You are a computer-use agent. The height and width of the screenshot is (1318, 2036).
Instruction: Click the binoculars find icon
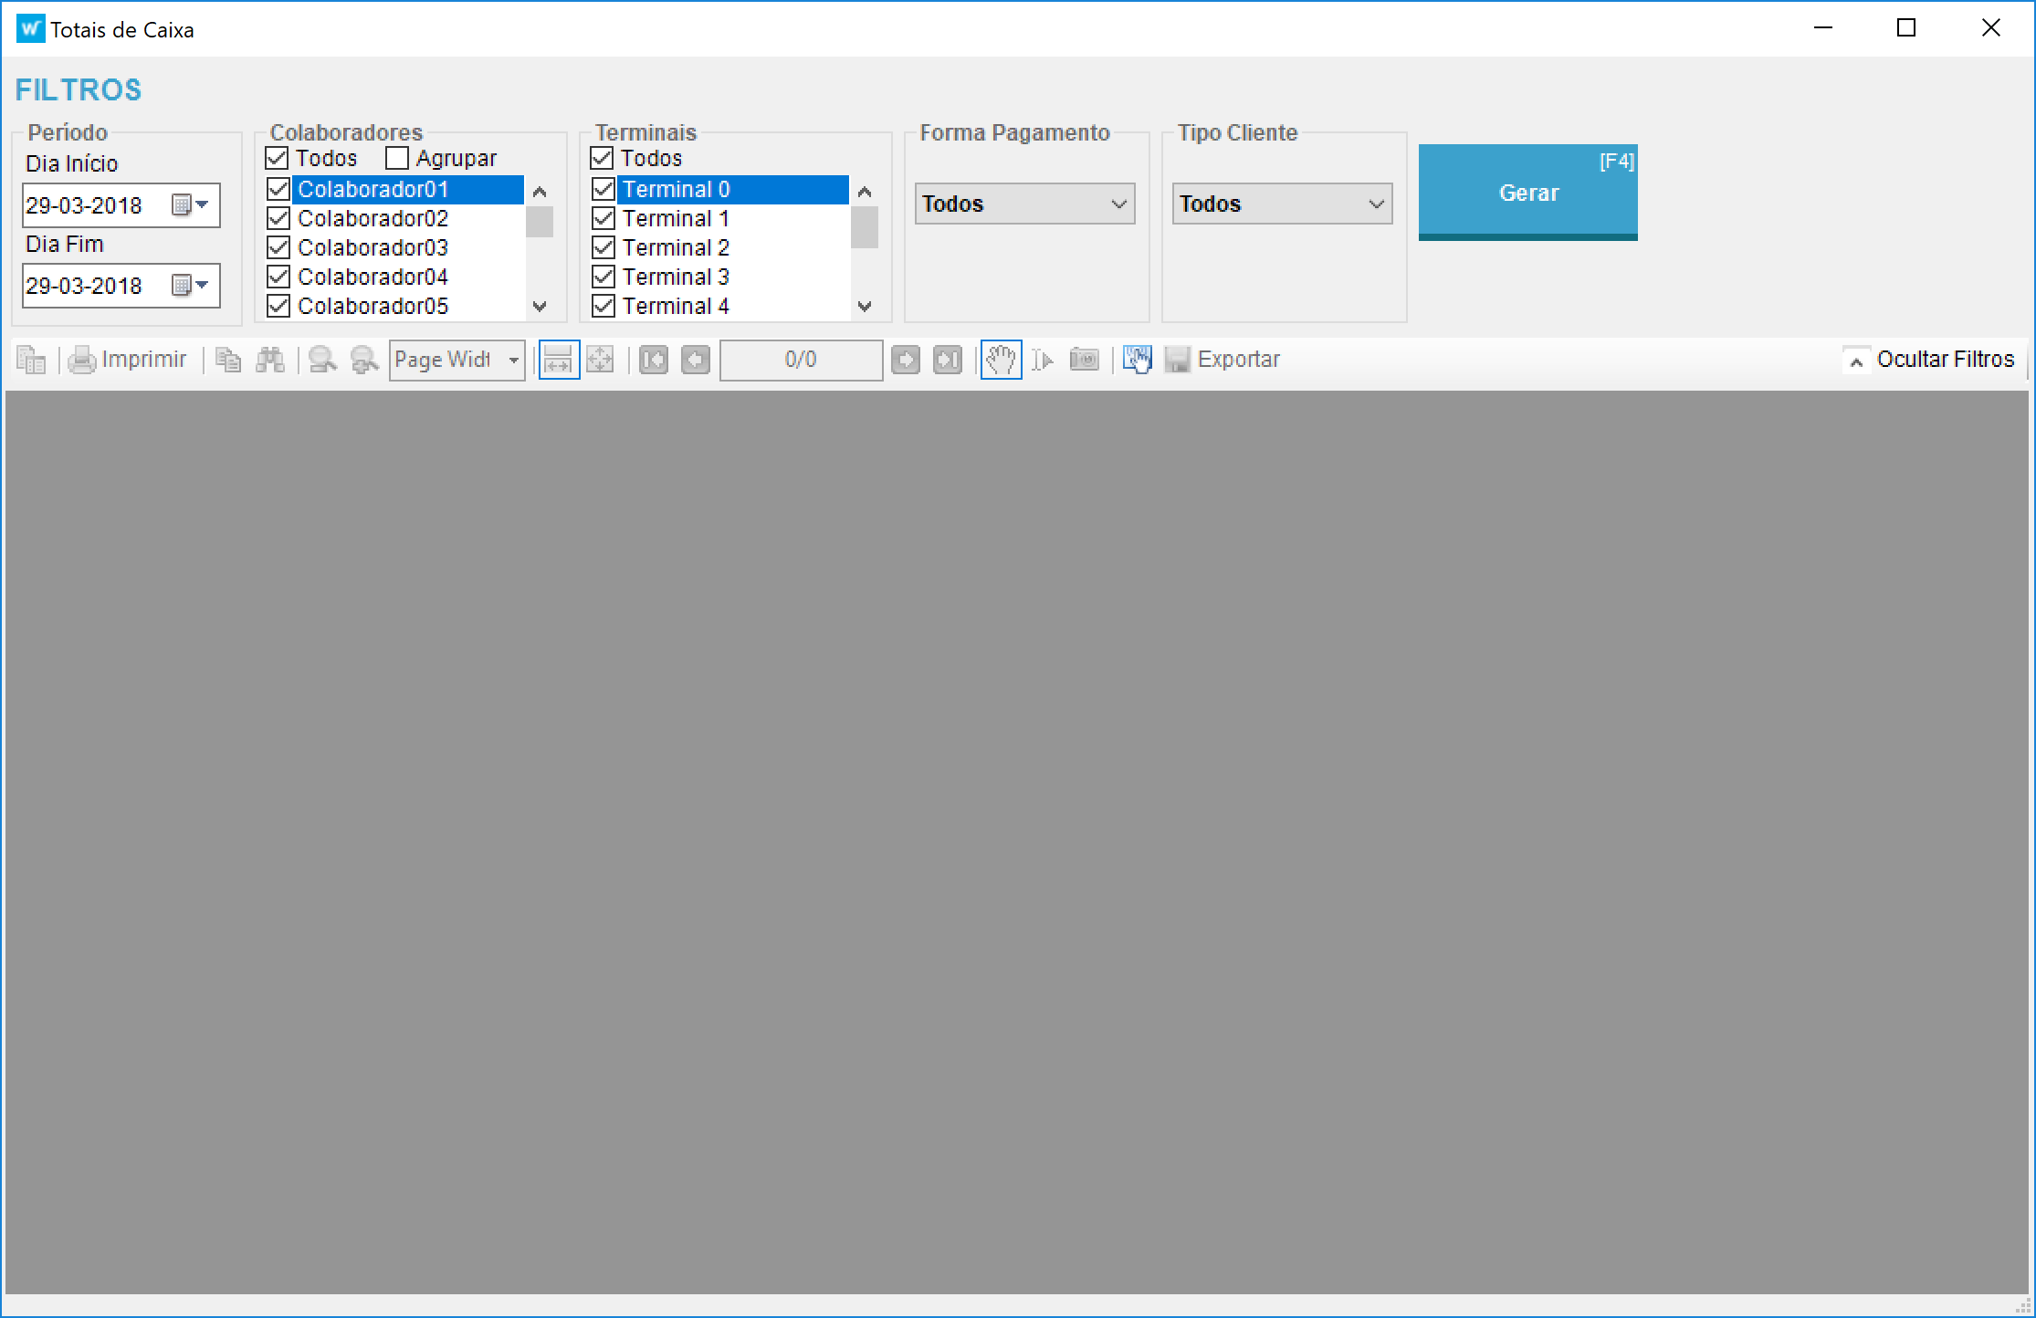(x=270, y=360)
